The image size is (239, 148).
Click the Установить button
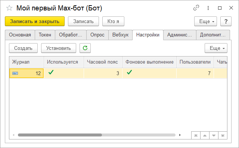(x=59, y=48)
